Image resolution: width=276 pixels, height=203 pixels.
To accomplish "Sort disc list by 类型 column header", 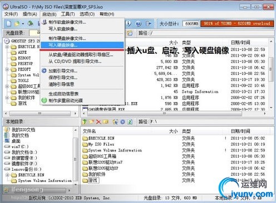I will (x=186, y=42).
